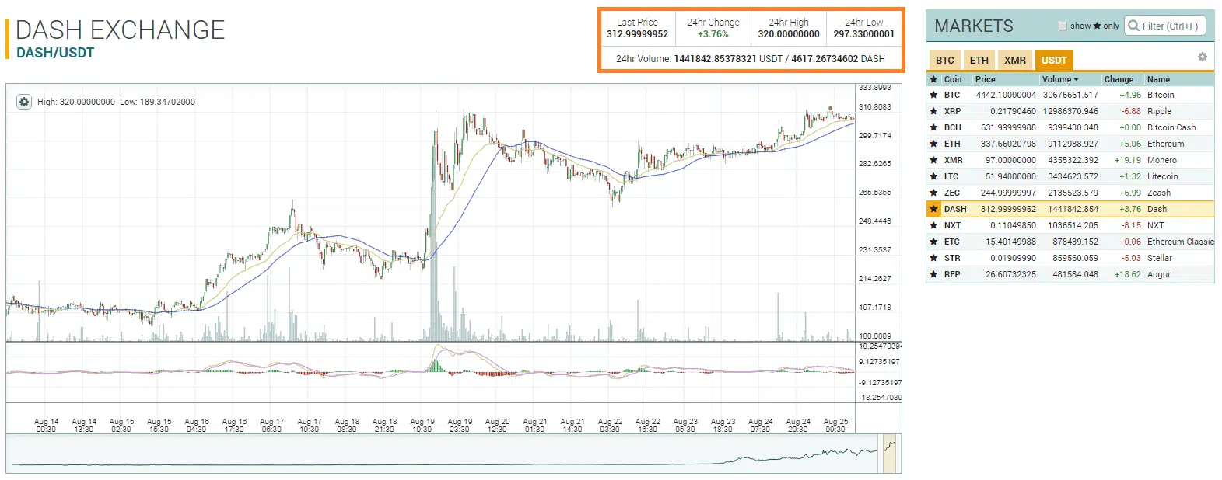Image resolution: width=1222 pixels, height=480 pixels.
Task: Toggle the favorite star for LTC
Action: tap(933, 176)
